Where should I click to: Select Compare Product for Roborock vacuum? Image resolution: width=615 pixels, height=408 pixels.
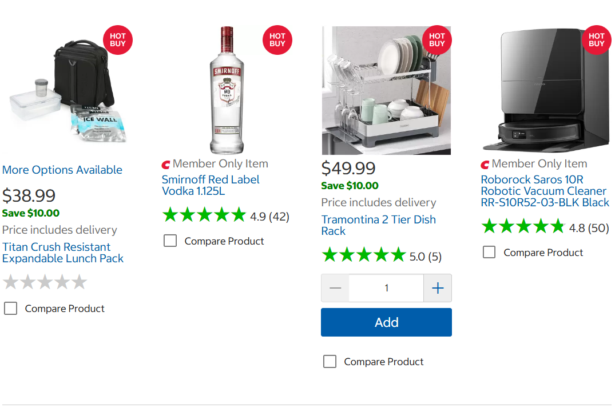(489, 253)
